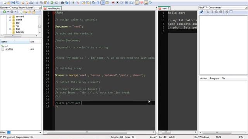
Task: Close the NppFTP panel
Action: pos(246,8)
